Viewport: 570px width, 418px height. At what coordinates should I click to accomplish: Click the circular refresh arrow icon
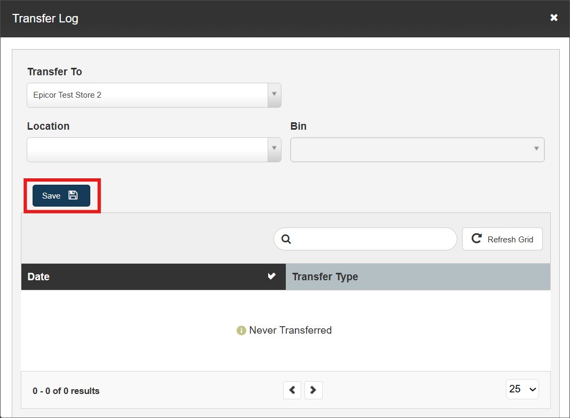pyautogui.click(x=477, y=239)
